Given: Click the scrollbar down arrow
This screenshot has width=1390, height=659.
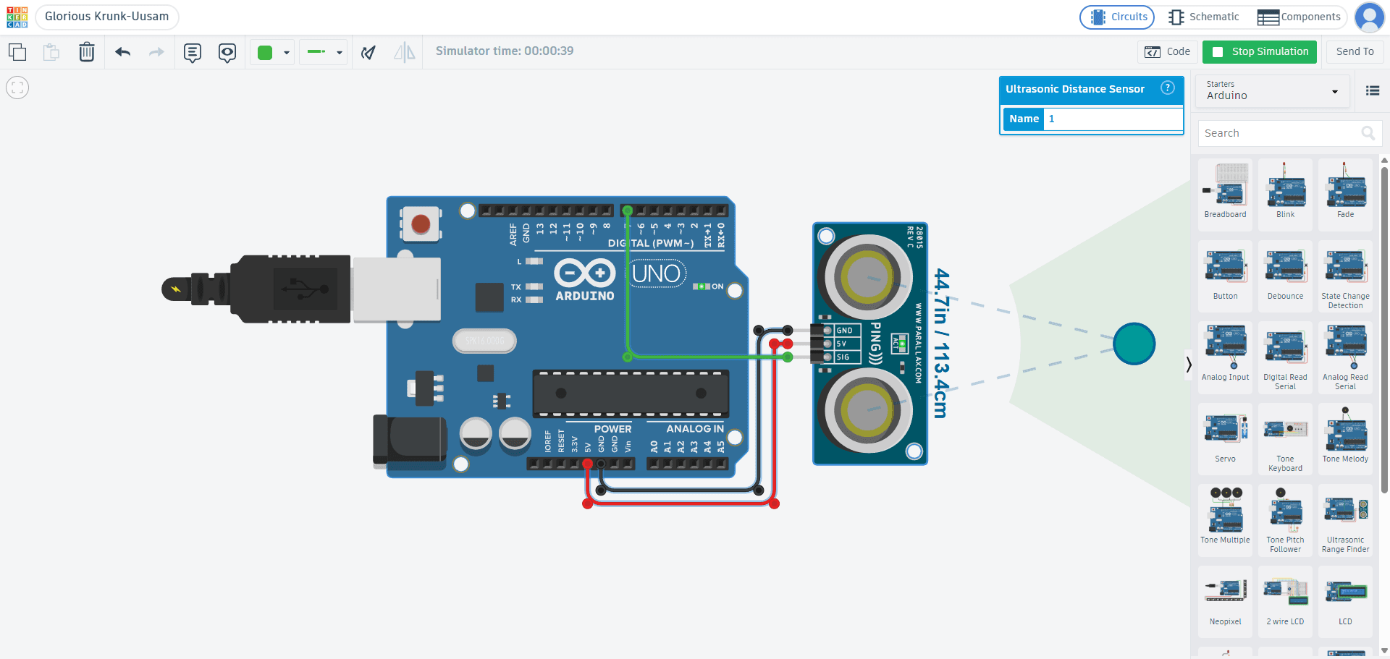Looking at the screenshot, I should 1384,651.
